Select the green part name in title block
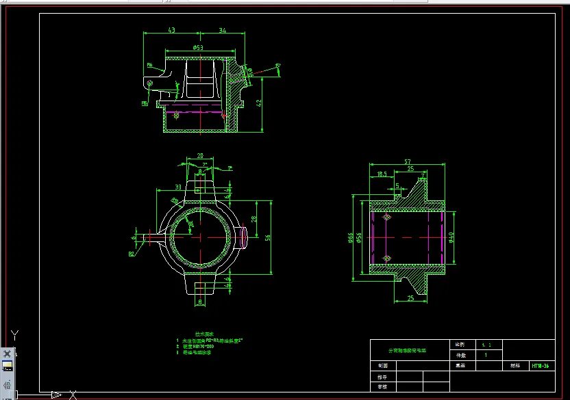 point(407,351)
